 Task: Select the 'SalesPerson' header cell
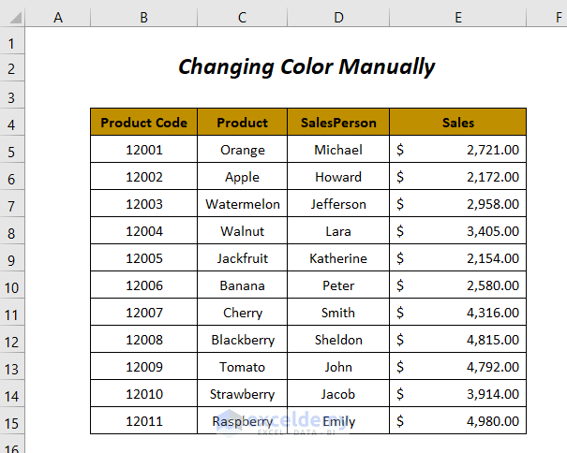click(x=338, y=122)
